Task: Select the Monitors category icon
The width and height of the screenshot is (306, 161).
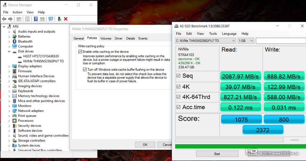Action: pyautogui.click(x=14, y=106)
